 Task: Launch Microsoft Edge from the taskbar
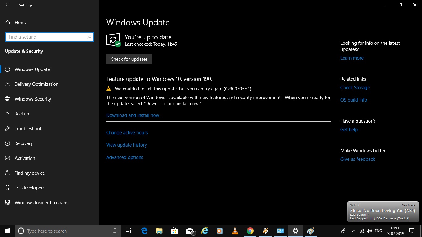coord(144,231)
